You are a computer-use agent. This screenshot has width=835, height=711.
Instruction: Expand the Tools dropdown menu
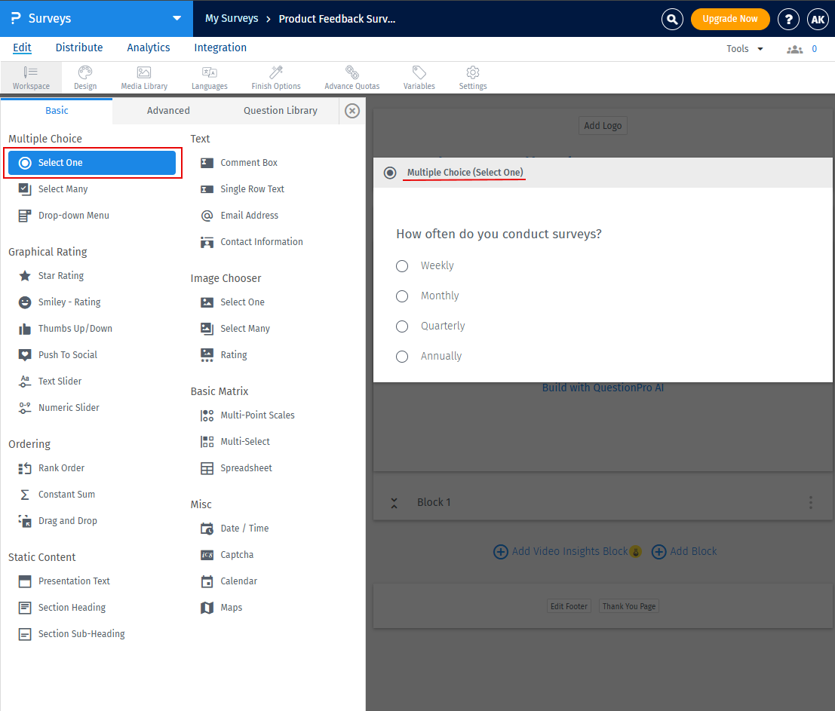[x=744, y=49]
